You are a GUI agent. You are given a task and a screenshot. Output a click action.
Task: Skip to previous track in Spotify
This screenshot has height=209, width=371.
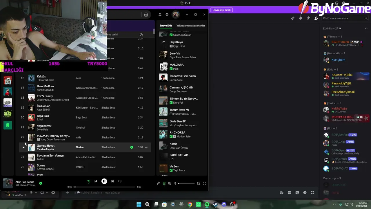point(96,181)
